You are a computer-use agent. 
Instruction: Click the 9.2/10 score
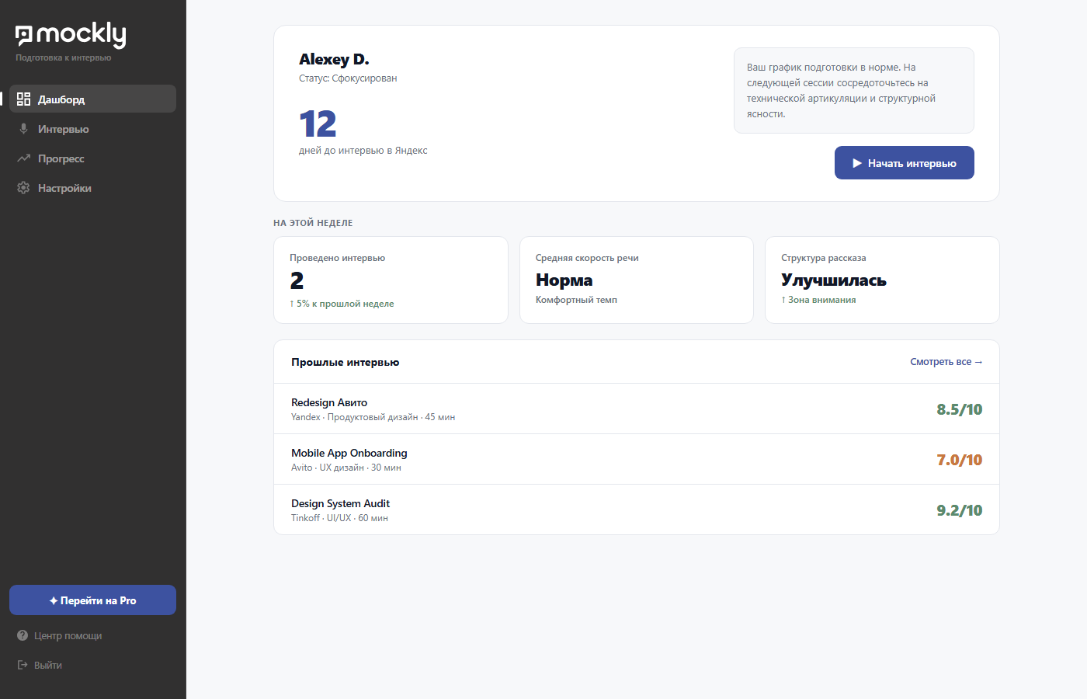tap(959, 510)
